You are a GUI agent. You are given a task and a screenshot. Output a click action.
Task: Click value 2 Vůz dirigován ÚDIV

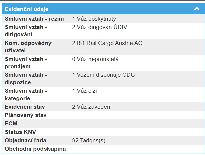tap(100, 27)
